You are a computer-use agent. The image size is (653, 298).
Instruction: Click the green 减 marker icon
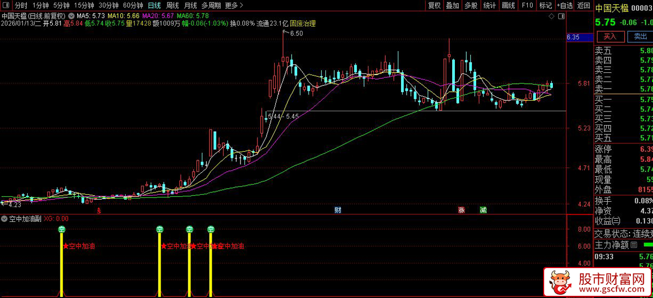[483, 210]
